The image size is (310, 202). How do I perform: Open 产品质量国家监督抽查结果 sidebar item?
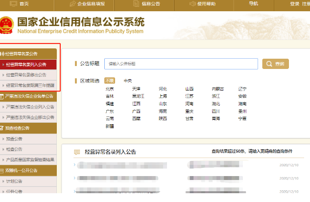click(x=28, y=159)
